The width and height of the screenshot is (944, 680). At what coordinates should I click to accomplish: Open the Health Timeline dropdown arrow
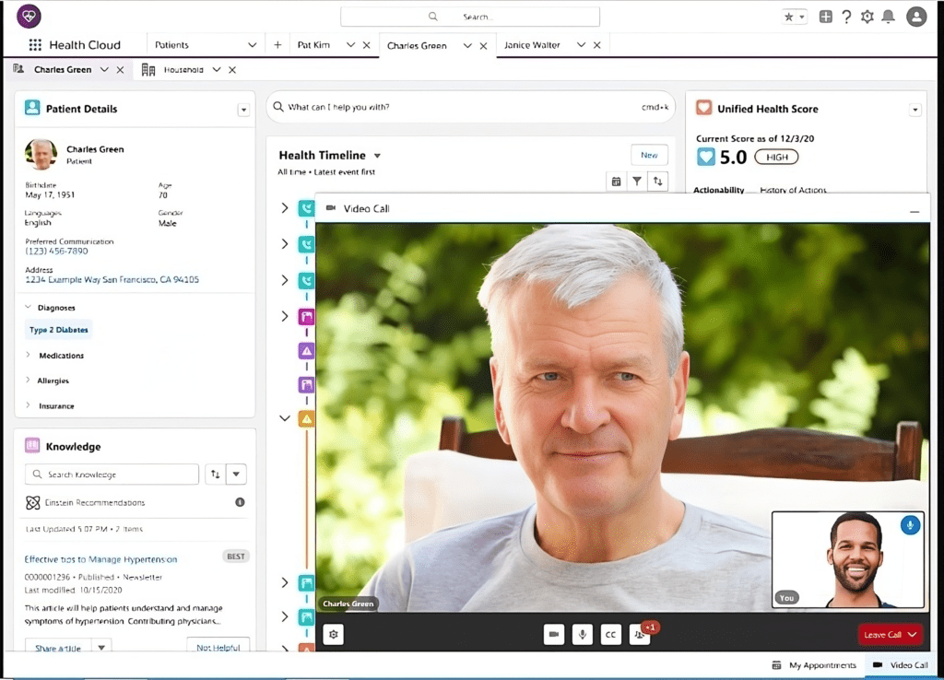tap(377, 157)
